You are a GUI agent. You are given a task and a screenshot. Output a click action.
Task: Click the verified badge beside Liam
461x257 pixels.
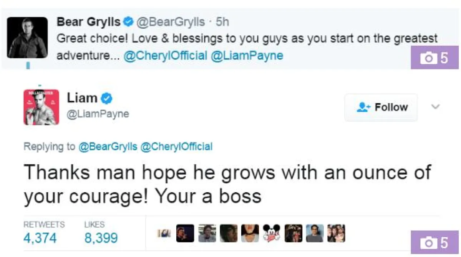[106, 99]
